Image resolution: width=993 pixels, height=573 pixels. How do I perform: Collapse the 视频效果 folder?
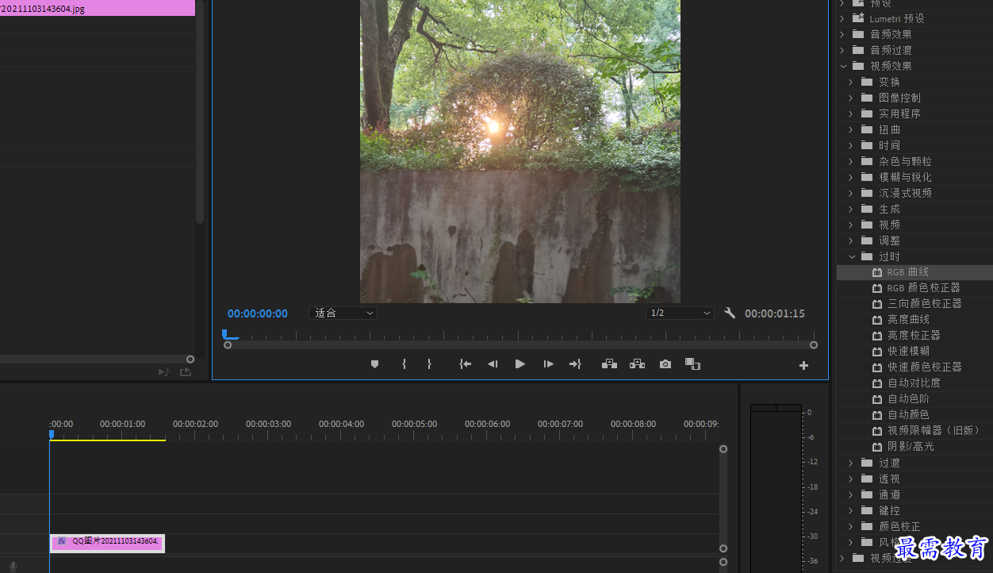(x=843, y=66)
